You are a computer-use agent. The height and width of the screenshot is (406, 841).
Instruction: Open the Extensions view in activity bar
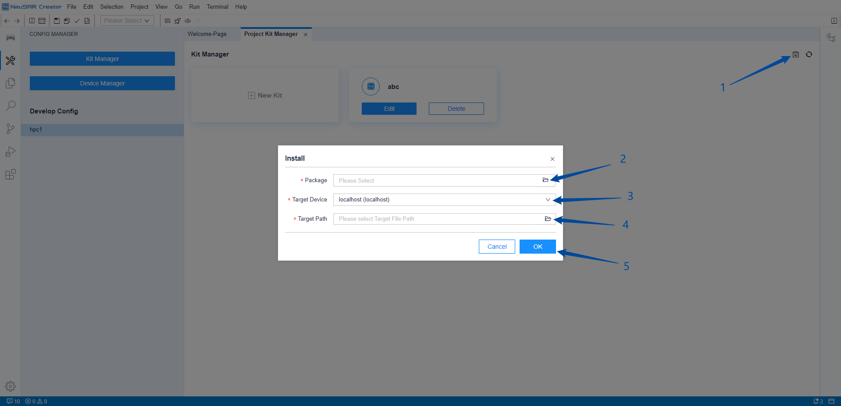point(11,175)
